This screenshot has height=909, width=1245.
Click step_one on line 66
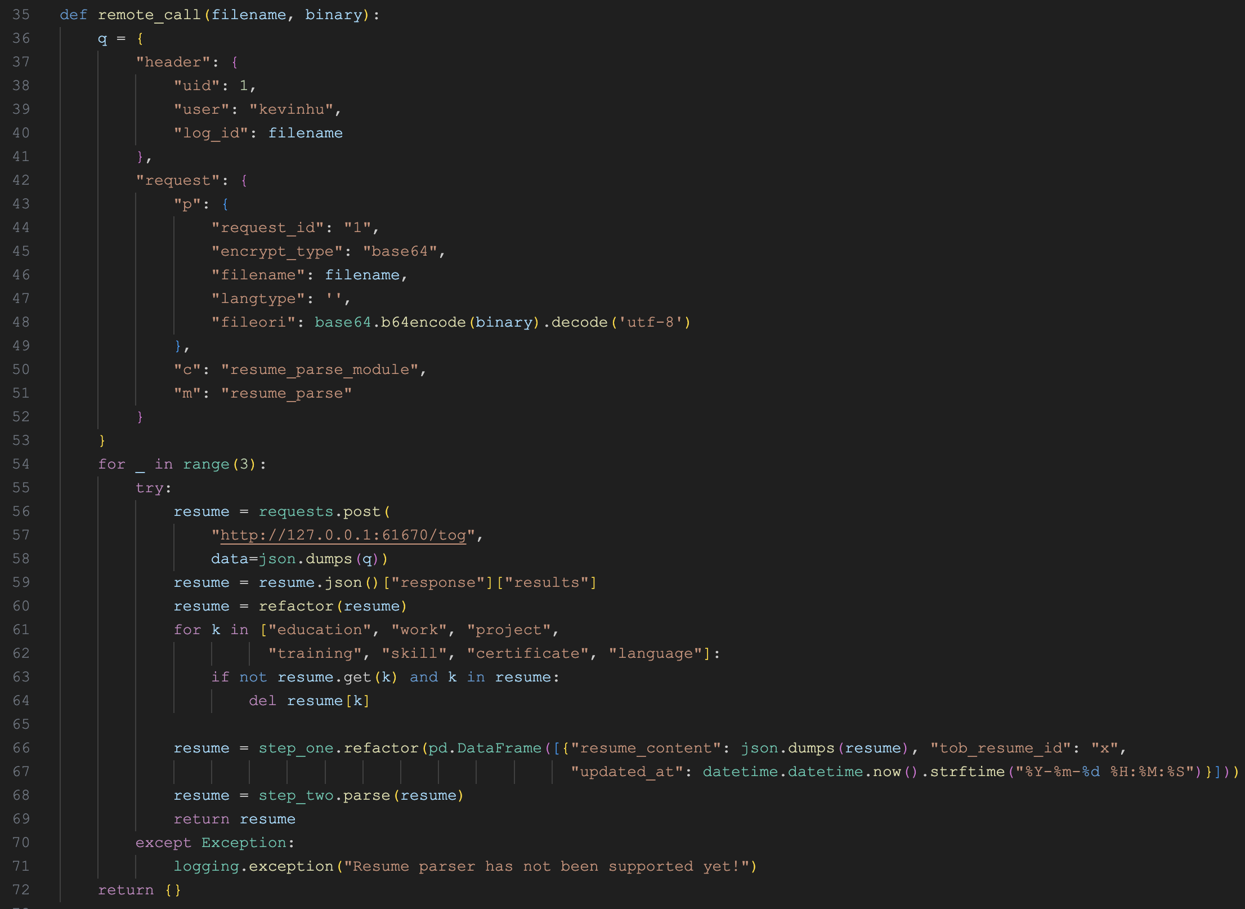coord(296,748)
